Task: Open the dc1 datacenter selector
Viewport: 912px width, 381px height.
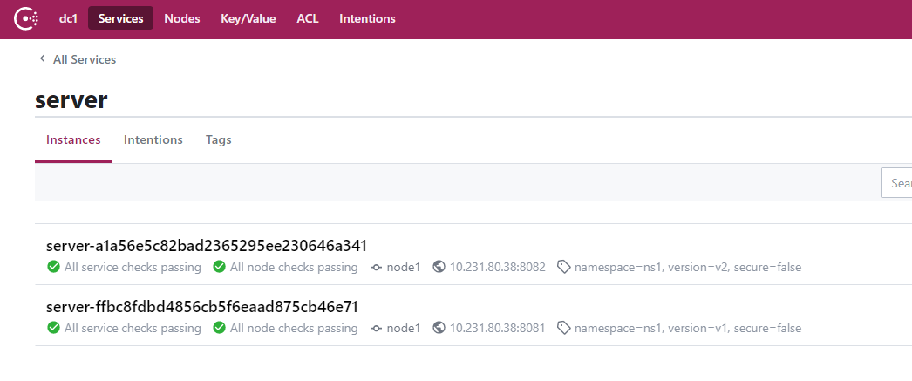Action: click(68, 18)
